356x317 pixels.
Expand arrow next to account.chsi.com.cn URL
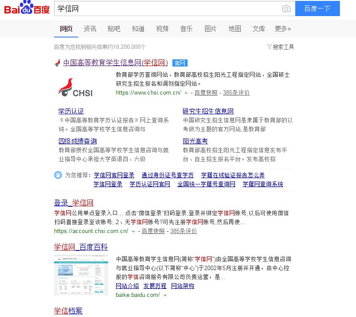click(x=133, y=231)
